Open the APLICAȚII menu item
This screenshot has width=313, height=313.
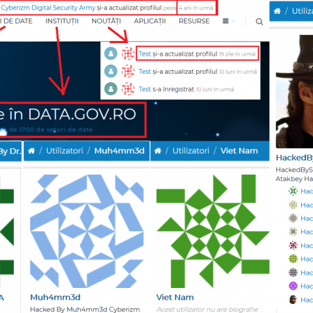click(x=150, y=21)
